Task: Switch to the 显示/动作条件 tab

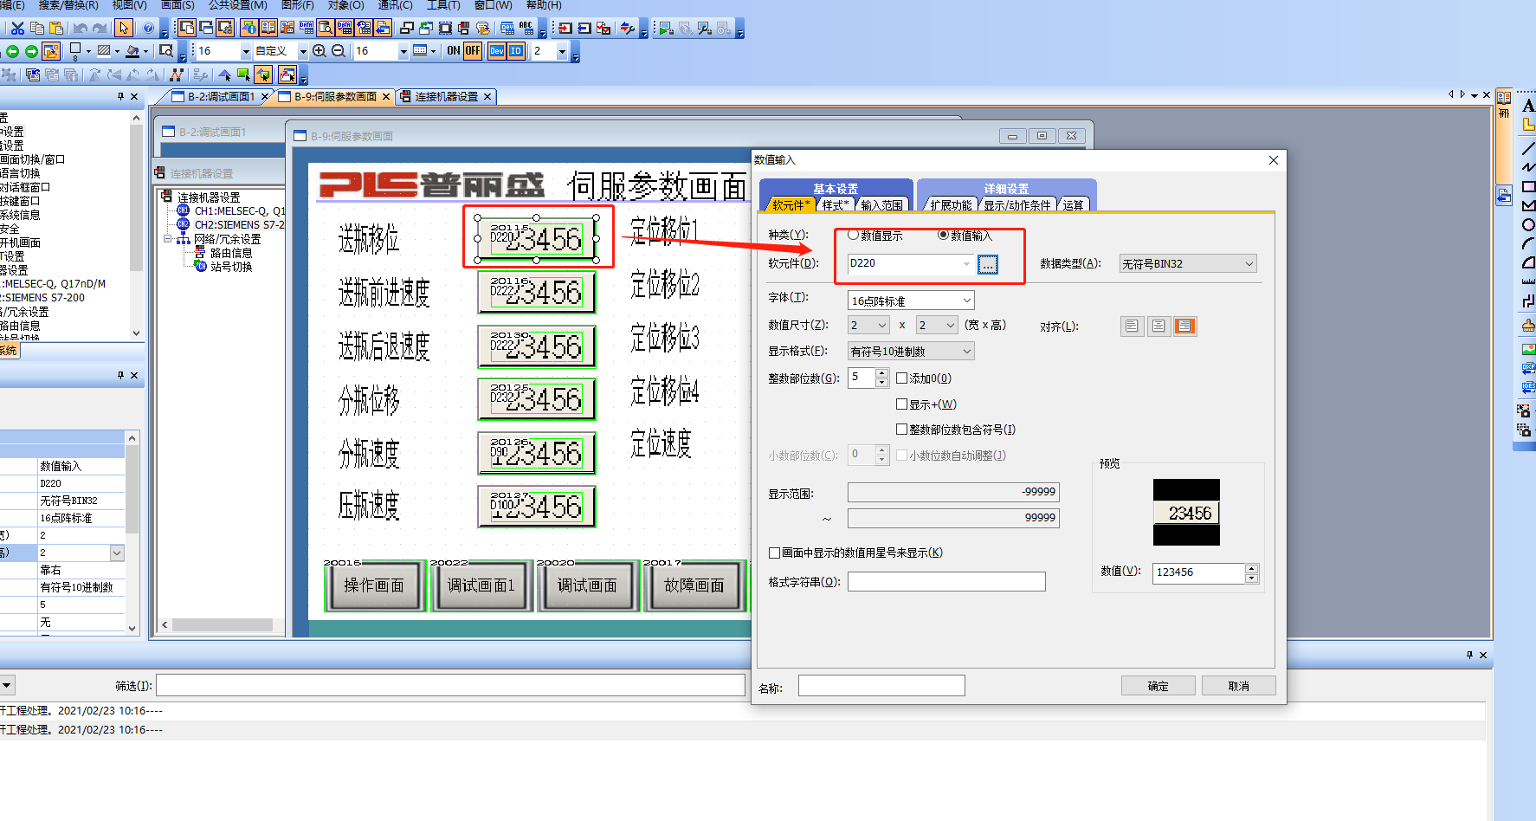Action: [1017, 204]
